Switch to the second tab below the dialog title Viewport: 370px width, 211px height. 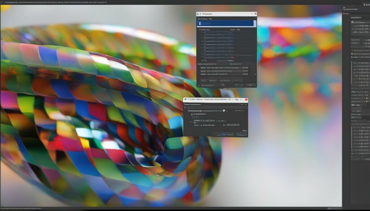coord(210,19)
